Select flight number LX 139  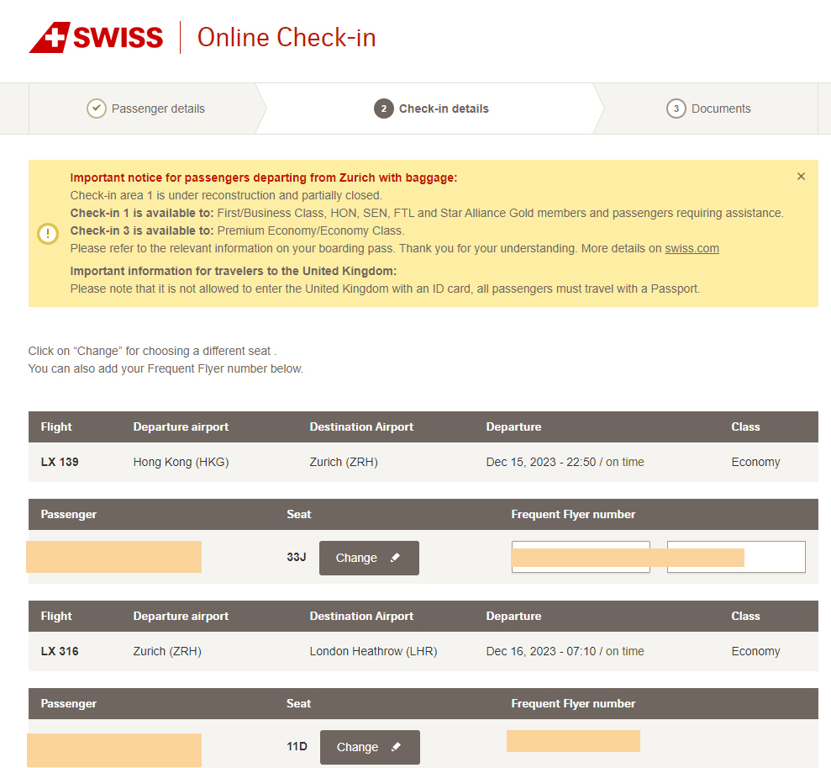tap(60, 462)
